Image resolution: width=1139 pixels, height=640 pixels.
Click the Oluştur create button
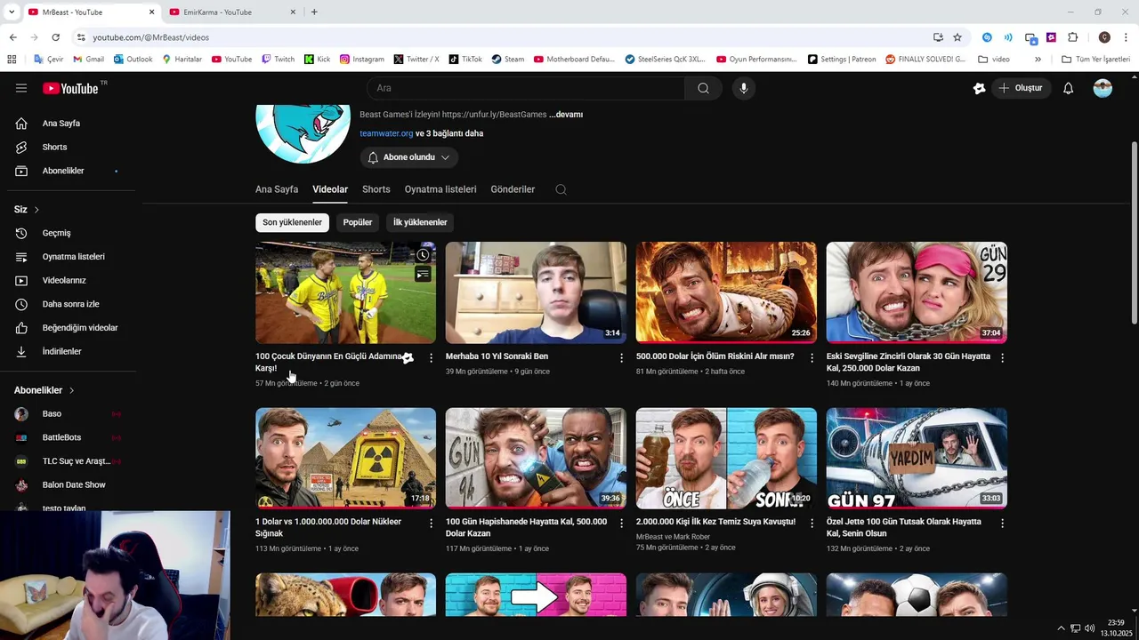pos(1022,88)
